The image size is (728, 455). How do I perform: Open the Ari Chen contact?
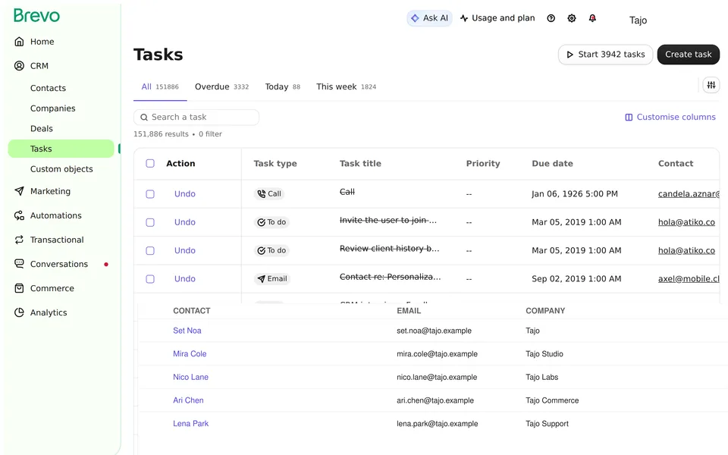(x=188, y=400)
